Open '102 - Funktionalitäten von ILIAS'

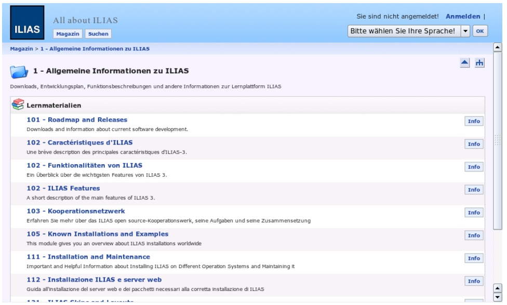pos(84,165)
